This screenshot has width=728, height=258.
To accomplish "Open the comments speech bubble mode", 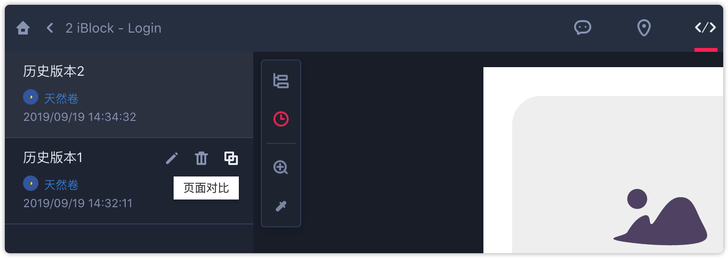I will 583,28.
